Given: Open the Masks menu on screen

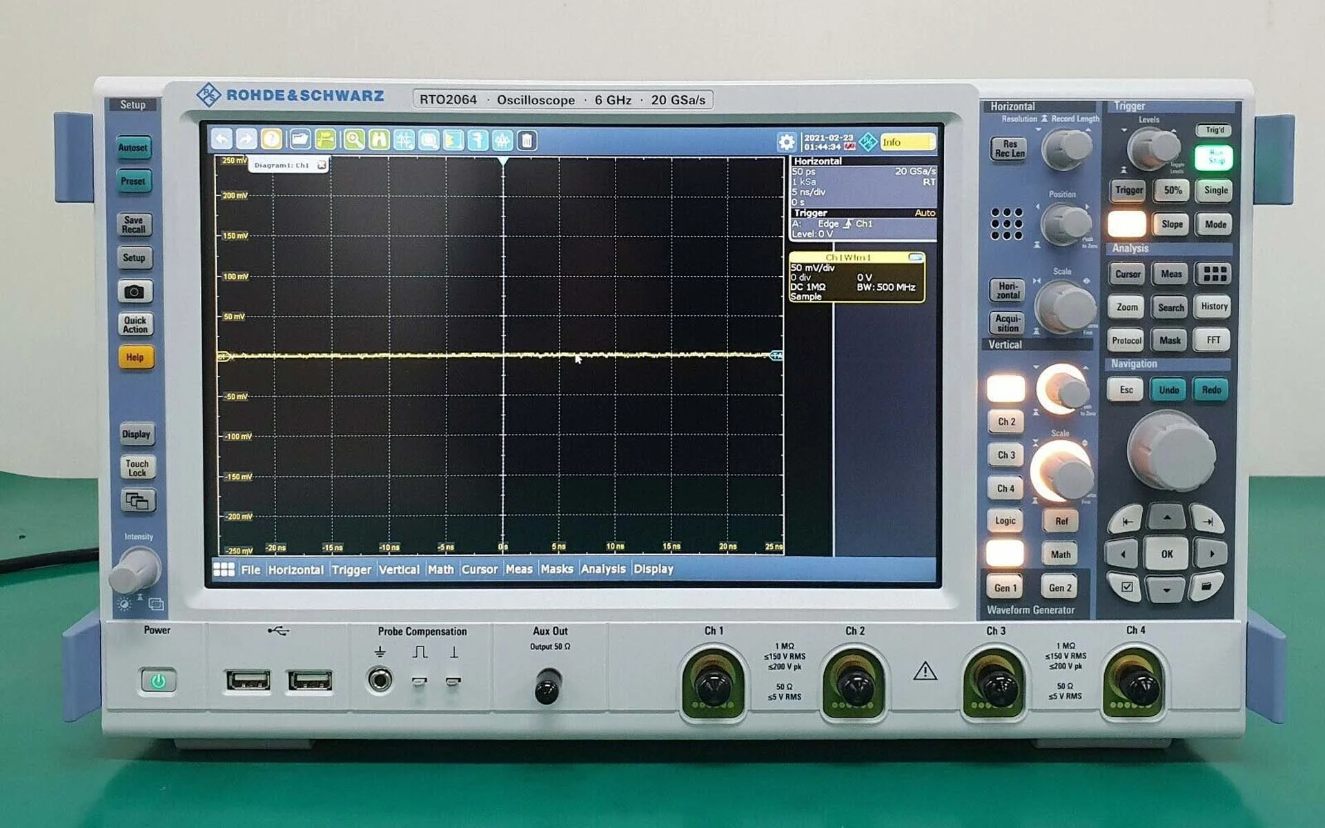Looking at the screenshot, I should [x=557, y=569].
